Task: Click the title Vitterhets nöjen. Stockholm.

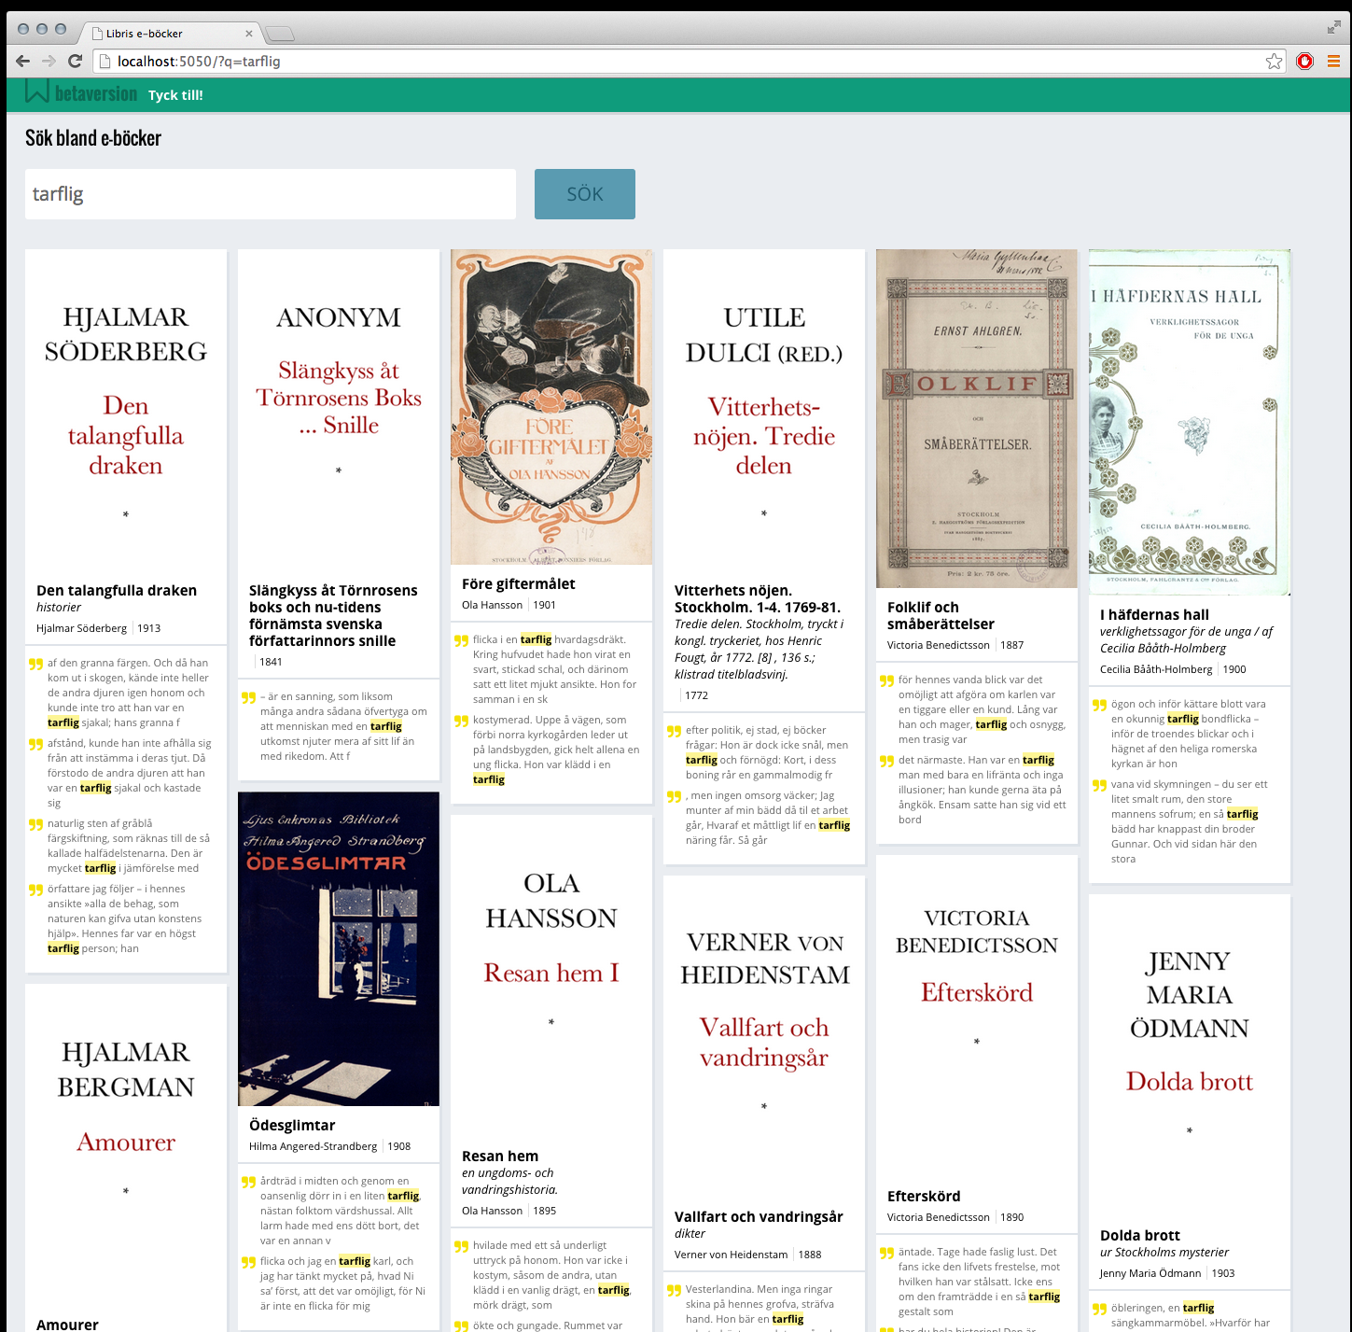Action: pyautogui.click(x=757, y=598)
